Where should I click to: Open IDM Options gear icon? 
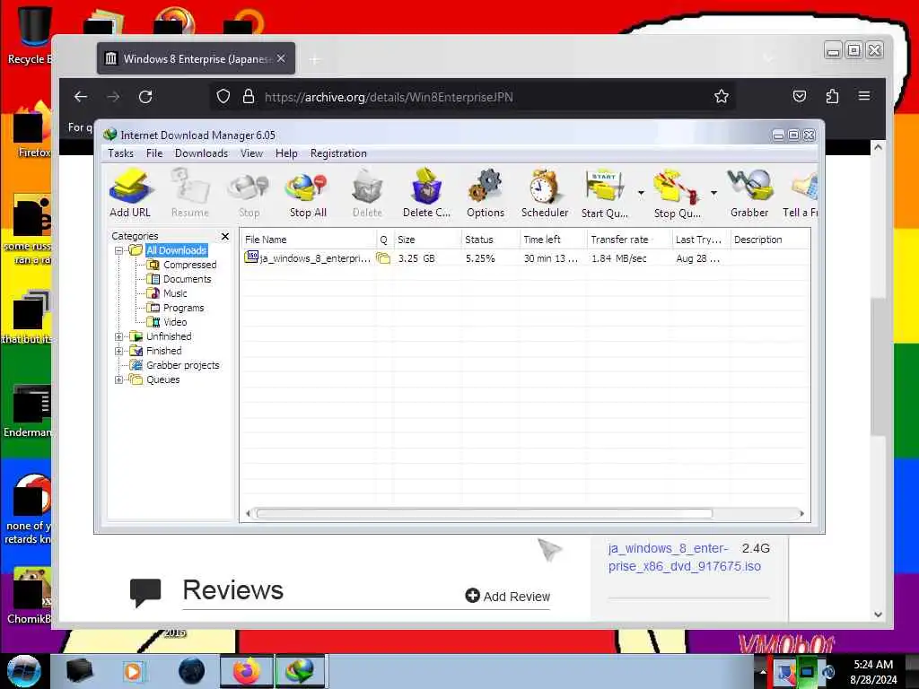pos(486,193)
